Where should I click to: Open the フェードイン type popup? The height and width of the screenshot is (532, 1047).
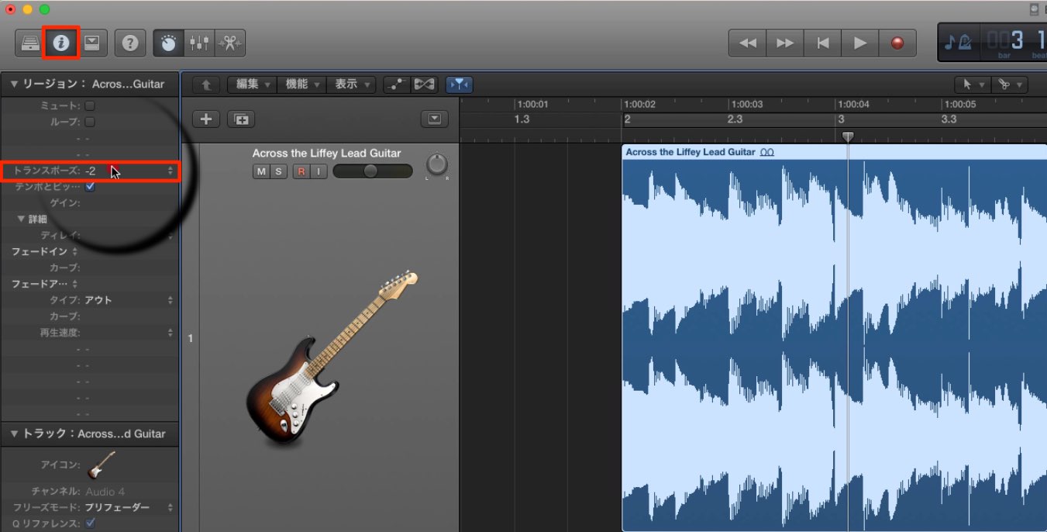tap(44, 251)
